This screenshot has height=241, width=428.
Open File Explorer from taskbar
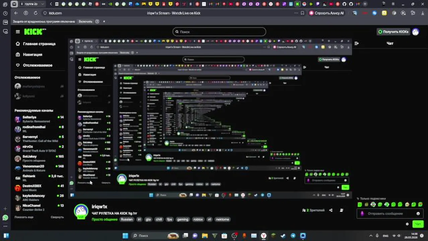coord(205,236)
